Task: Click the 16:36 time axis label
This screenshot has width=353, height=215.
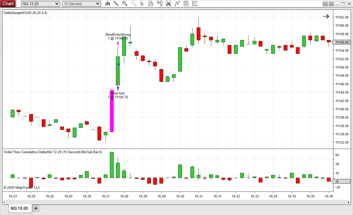Action: click(x=329, y=196)
